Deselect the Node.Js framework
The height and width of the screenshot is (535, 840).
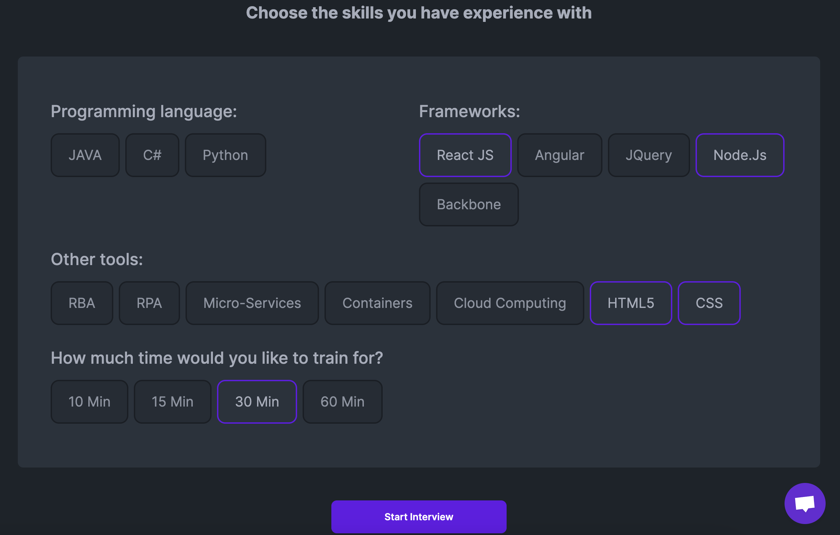[739, 155]
